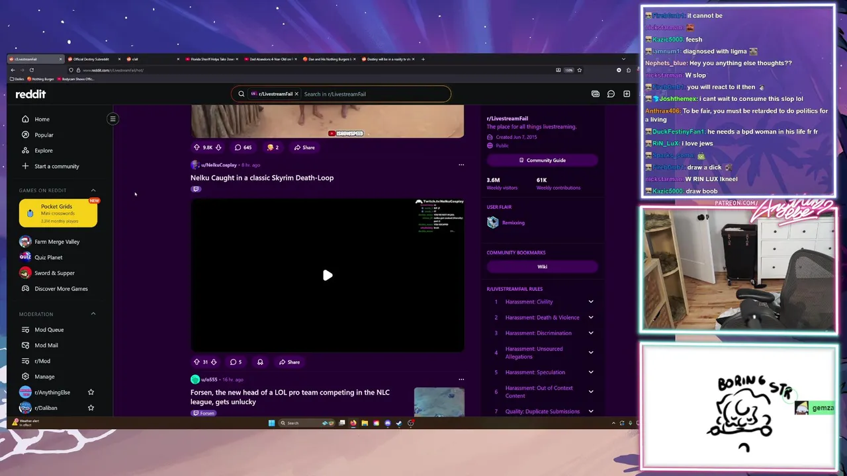
Task: Open advertise icon in Reddit header
Action: [596, 94]
